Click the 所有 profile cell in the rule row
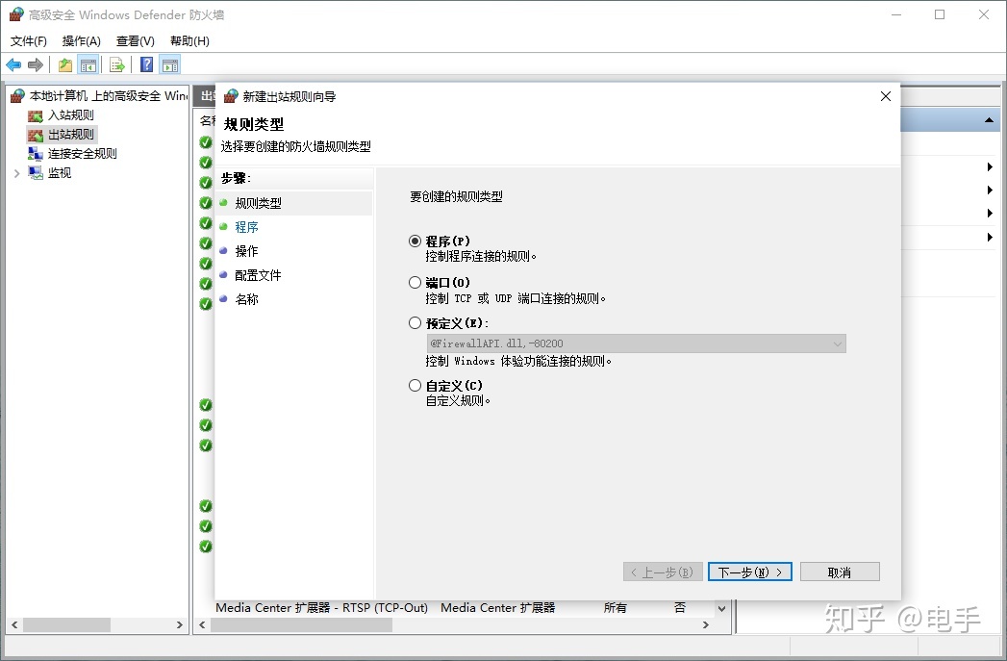 click(x=615, y=608)
